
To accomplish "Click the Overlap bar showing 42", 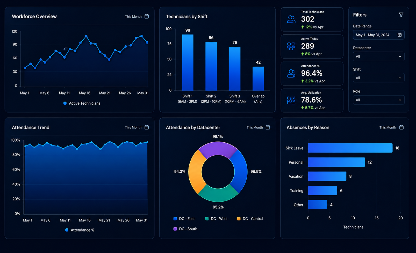I will (258, 79).
